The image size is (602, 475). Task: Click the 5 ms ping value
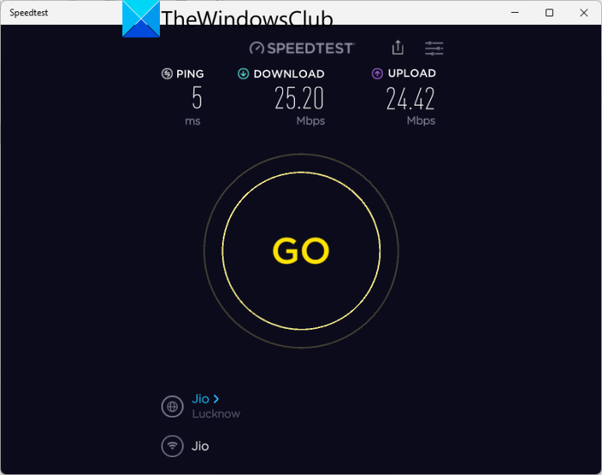[197, 97]
